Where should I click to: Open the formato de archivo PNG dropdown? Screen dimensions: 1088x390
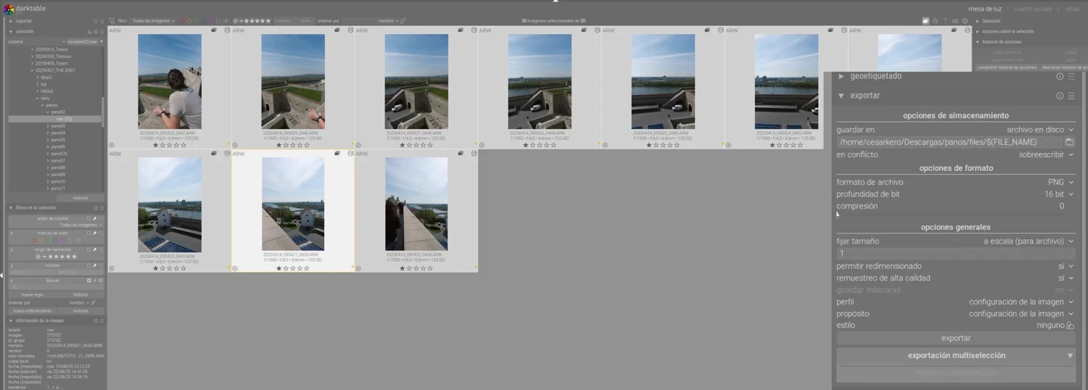1060,182
